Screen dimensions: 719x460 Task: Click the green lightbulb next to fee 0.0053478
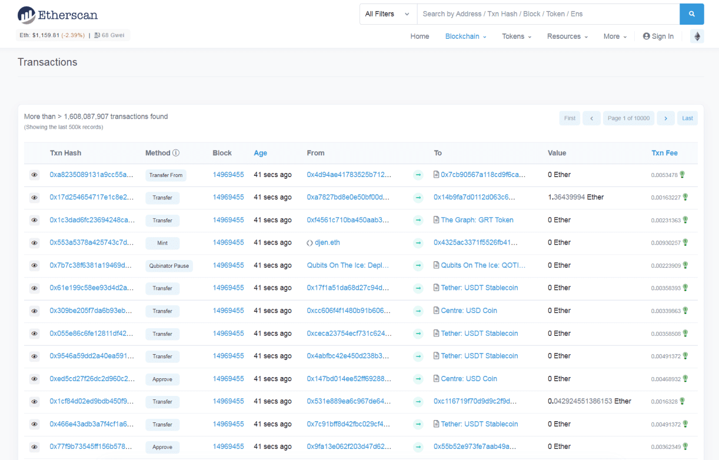coord(683,175)
